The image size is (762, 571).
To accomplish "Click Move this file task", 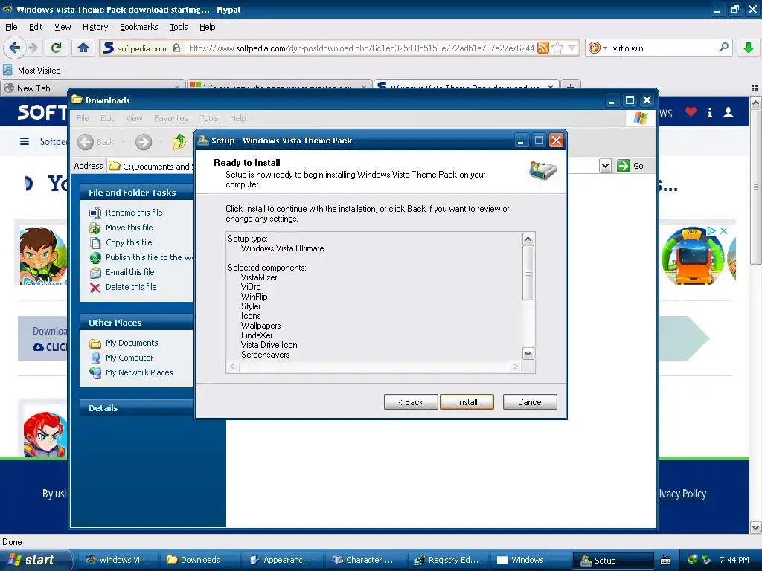I will point(129,228).
